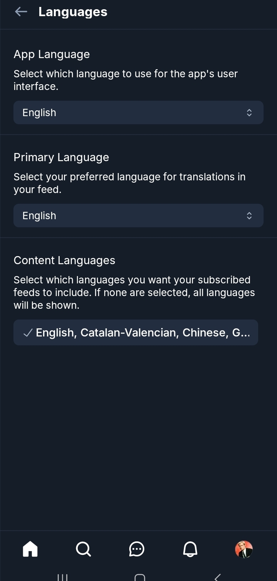This screenshot has height=581, width=277.
Task: Open the Chat messages tab
Action: 137,549
